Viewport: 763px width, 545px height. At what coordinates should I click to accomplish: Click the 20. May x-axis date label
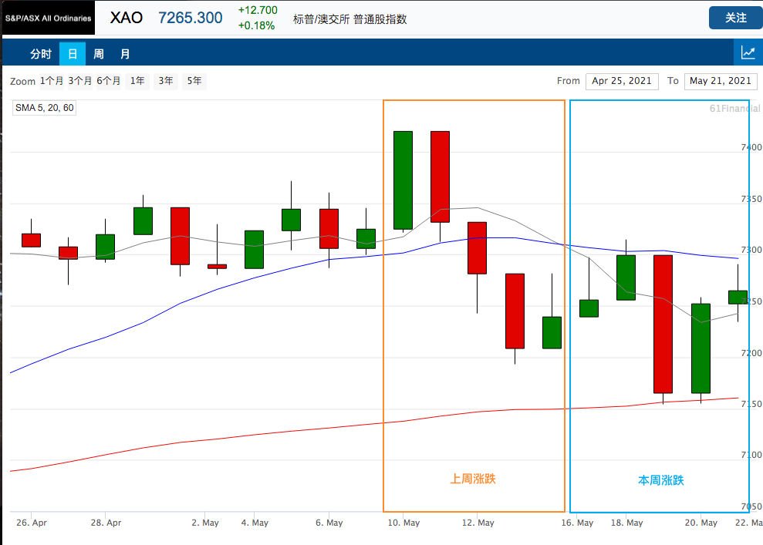pyautogui.click(x=701, y=523)
